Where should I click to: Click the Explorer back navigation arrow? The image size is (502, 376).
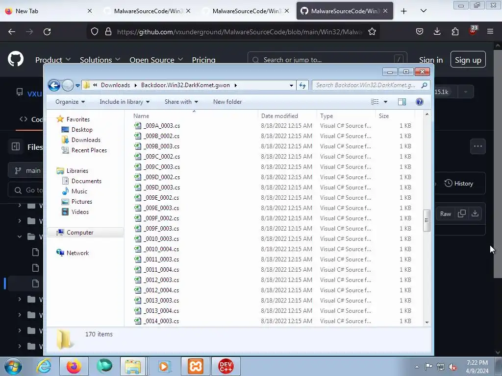click(54, 85)
